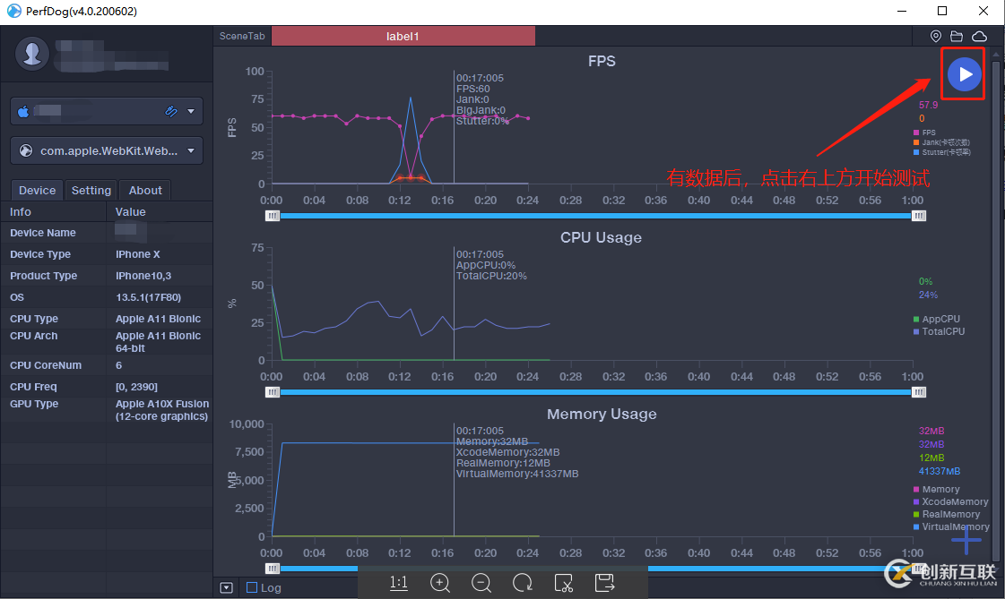Maximize the PerfDog window
This screenshot has width=1005, height=599.
942,11
